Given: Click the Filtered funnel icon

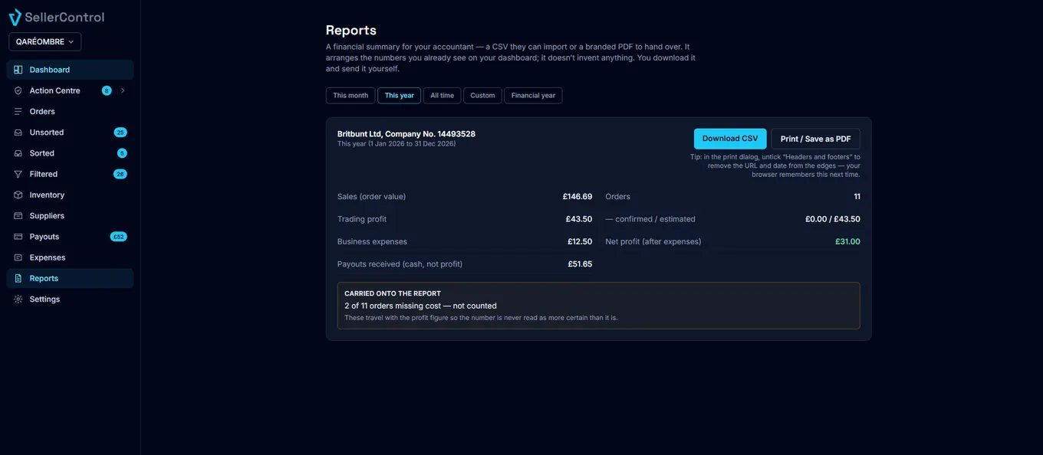Looking at the screenshot, I should (18, 174).
